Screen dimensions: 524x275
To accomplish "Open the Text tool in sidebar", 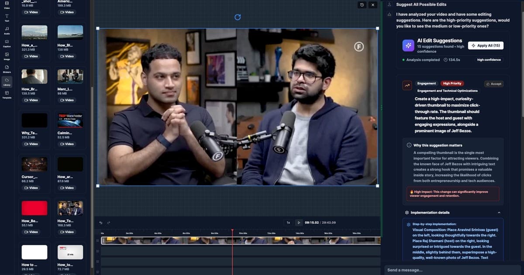I will (x=7, y=18).
